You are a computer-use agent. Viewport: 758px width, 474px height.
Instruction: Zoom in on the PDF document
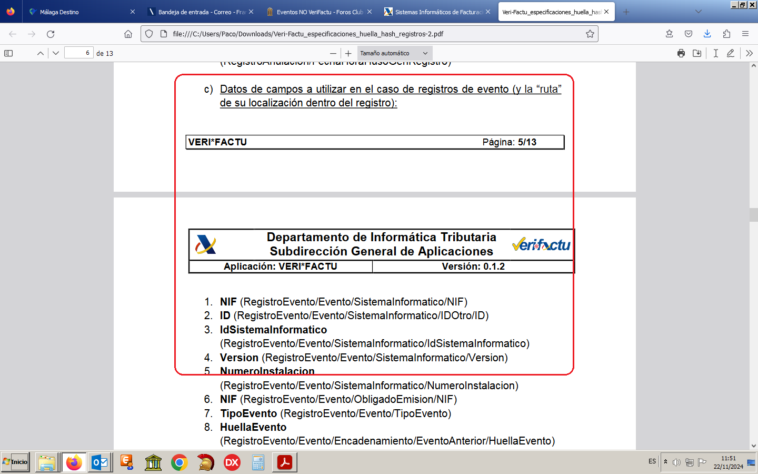348,53
